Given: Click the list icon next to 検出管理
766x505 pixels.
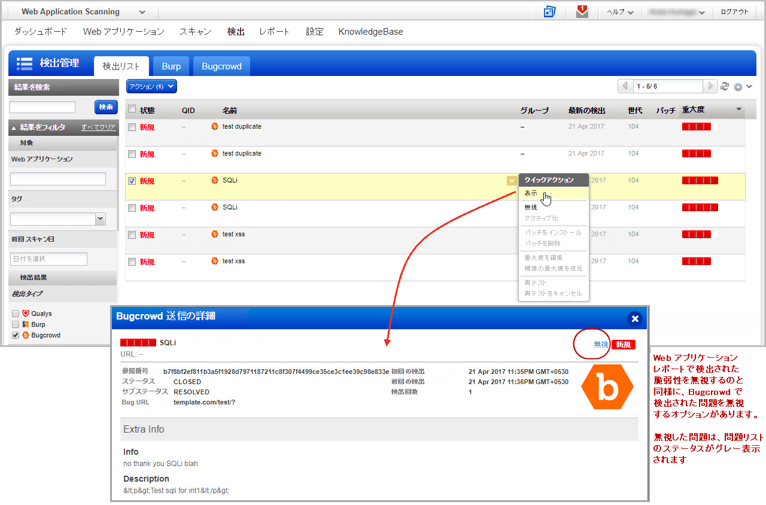Looking at the screenshot, I should (24, 63).
